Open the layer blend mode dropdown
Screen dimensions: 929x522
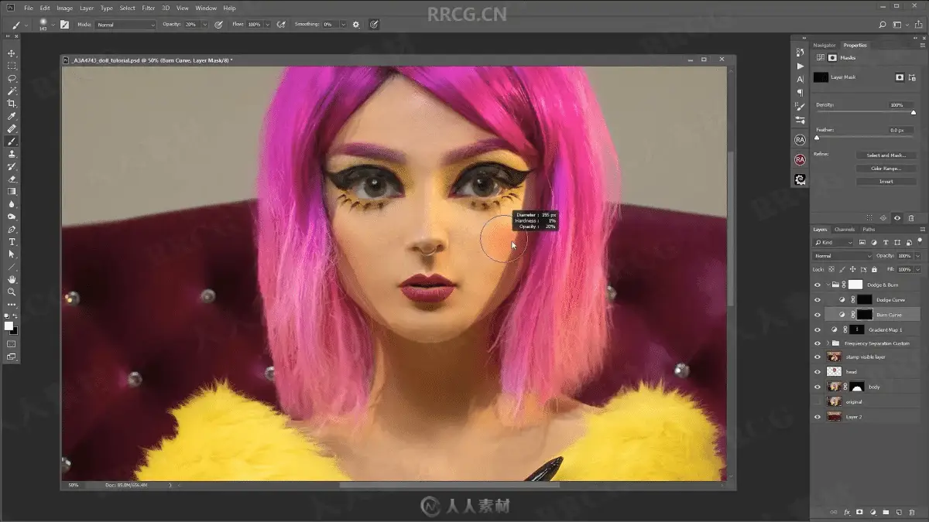[x=842, y=256]
